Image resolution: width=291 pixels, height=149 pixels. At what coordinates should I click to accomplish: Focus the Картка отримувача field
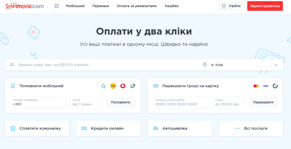[180, 102]
